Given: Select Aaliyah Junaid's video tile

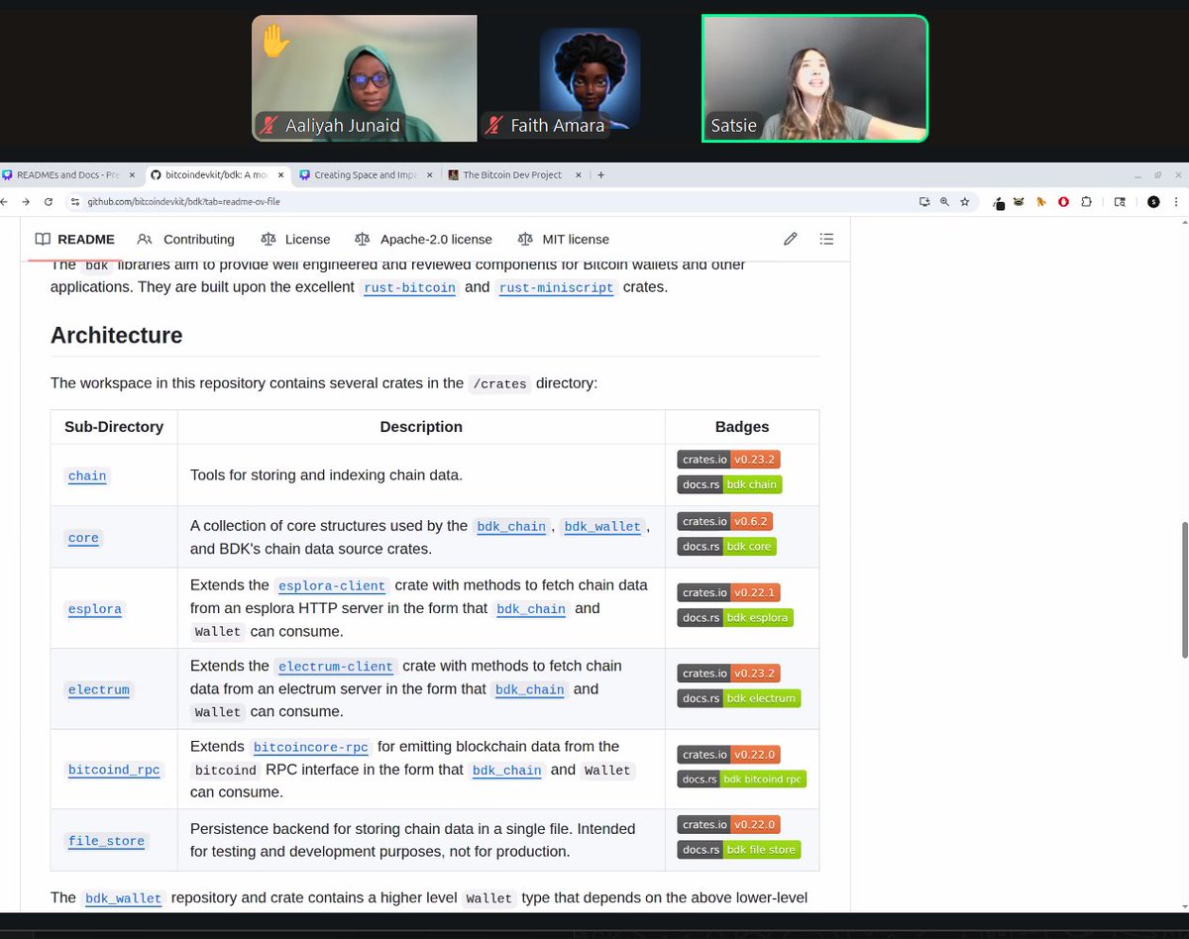Looking at the screenshot, I should click(x=364, y=78).
